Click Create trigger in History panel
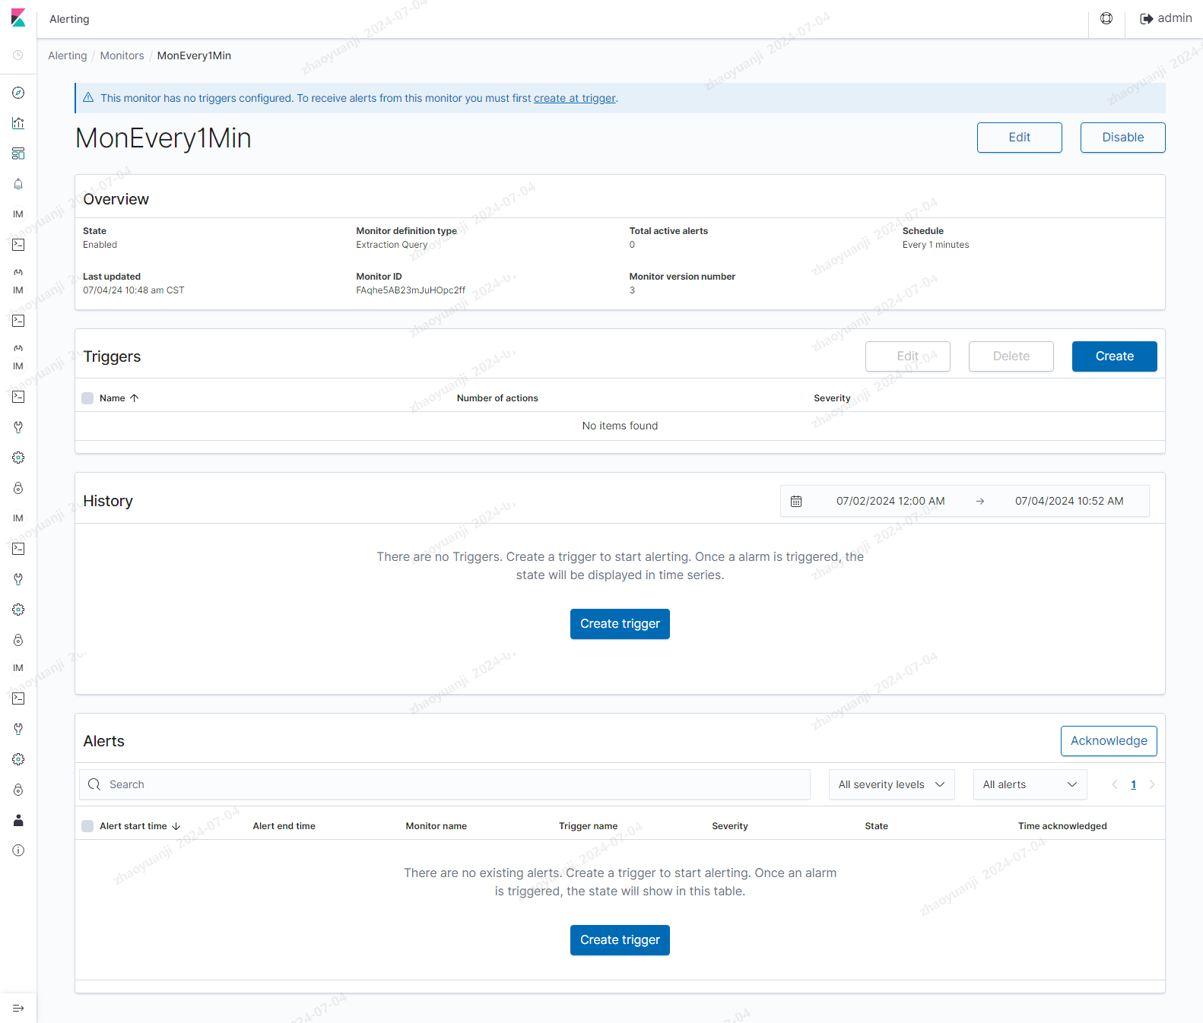 pyautogui.click(x=620, y=624)
